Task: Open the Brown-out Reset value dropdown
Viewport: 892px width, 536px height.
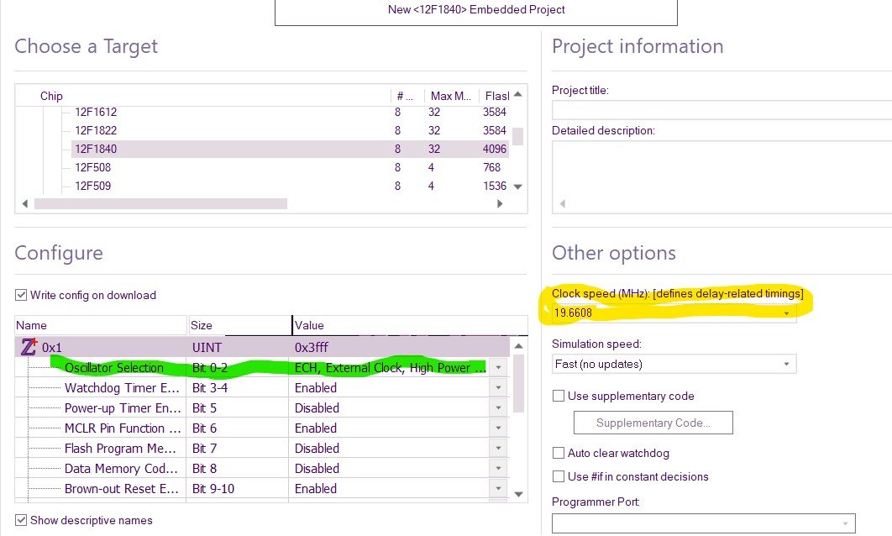Action: coord(499,489)
